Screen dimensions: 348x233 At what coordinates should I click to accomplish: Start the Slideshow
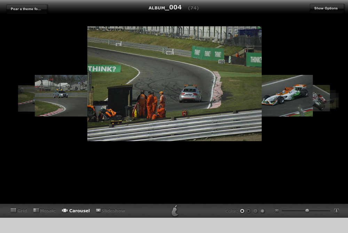pyautogui.click(x=110, y=211)
